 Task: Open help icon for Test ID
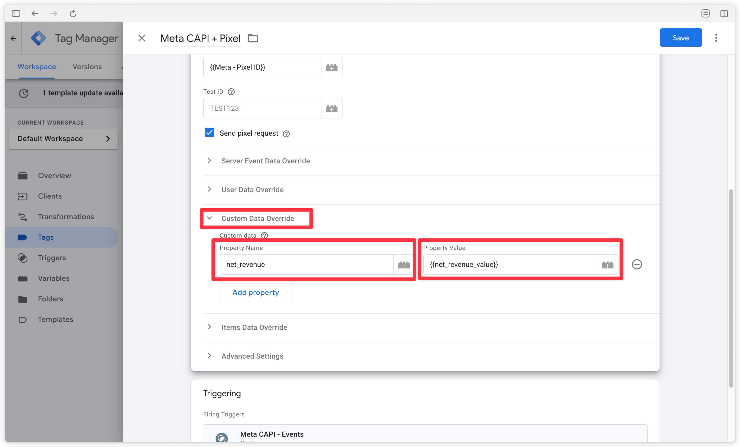(x=231, y=92)
